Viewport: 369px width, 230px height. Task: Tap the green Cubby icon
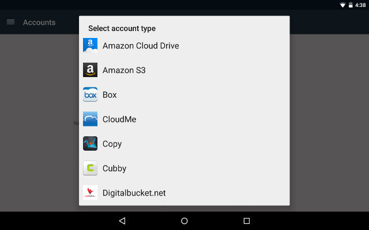point(90,168)
